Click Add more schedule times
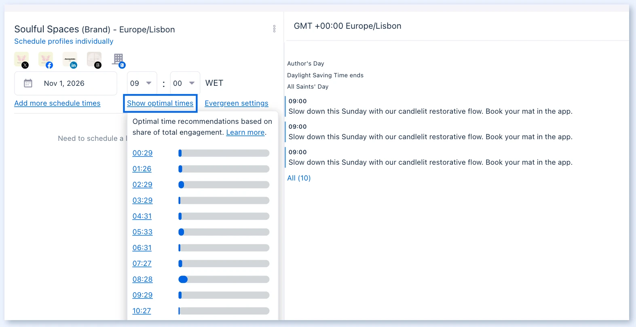The height and width of the screenshot is (327, 636). [x=57, y=103]
